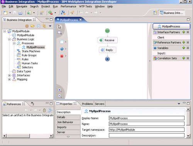Screen dimensions: 193x146
Task: Open the Help menu
Action: (110, 7)
